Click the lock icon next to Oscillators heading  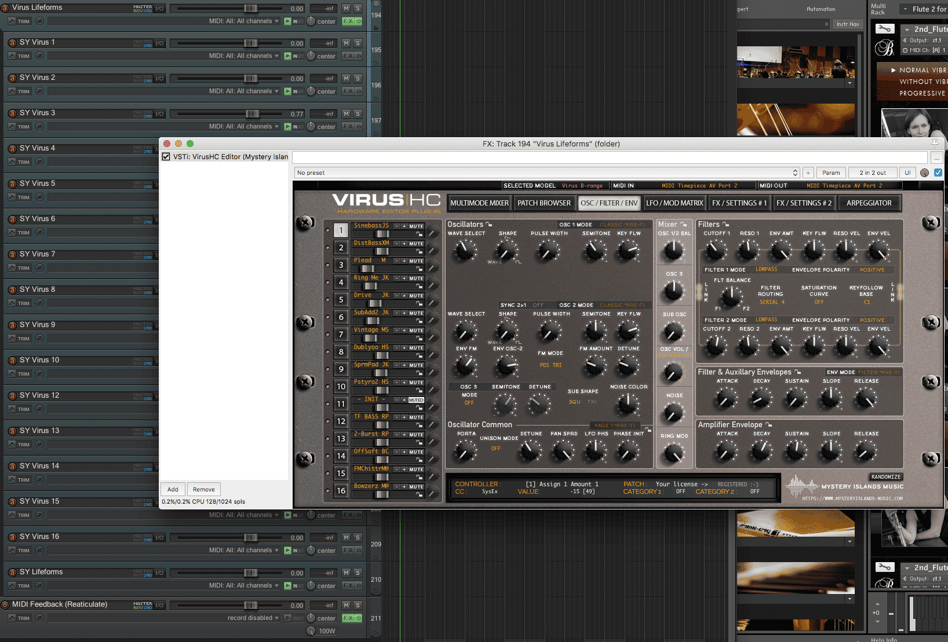(x=489, y=225)
